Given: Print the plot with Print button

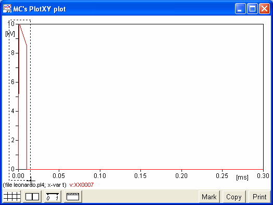Looking at the screenshot, I should coord(259,197).
